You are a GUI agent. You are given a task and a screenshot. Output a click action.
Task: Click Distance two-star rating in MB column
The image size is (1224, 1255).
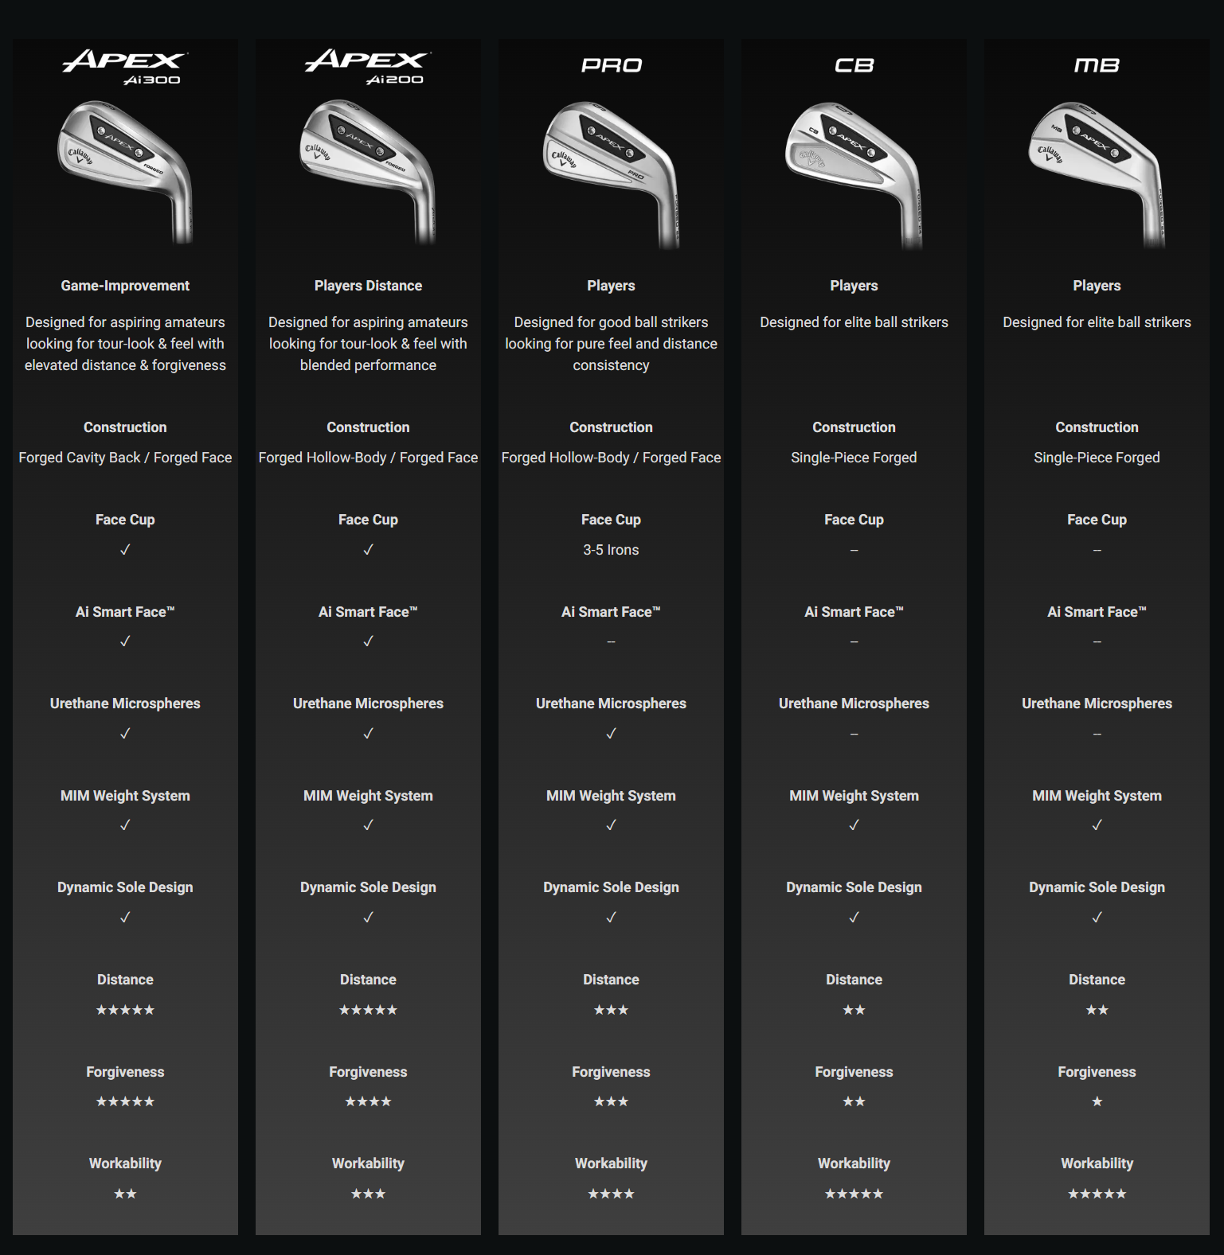coord(1097,1010)
